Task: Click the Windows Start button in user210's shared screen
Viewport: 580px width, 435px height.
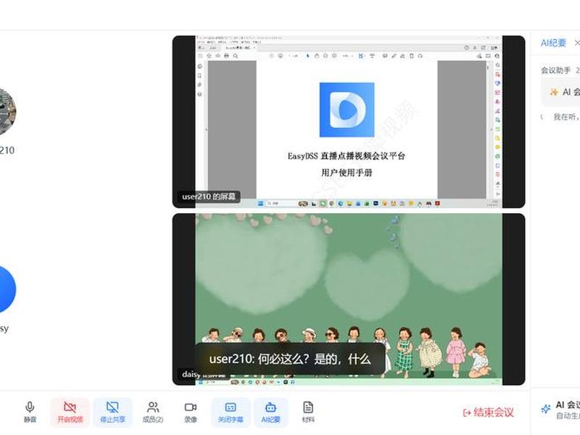Action: pos(260,204)
